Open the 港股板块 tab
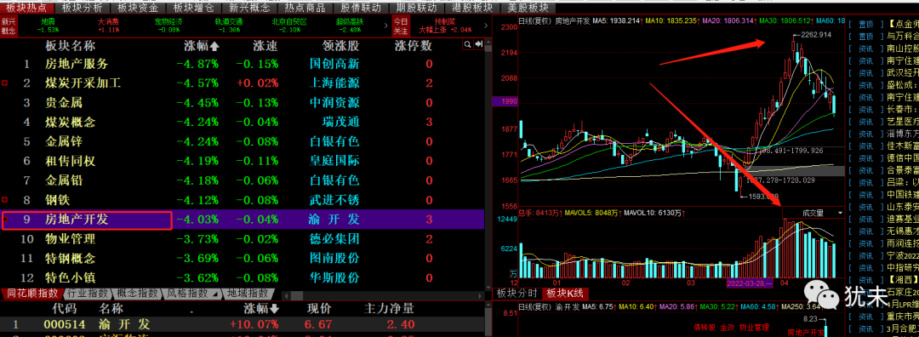919x337 pixels. pyautogui.click(x=471, y=8)
